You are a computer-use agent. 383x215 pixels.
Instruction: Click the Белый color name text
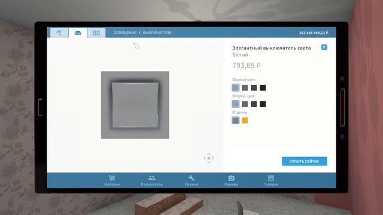240,55
